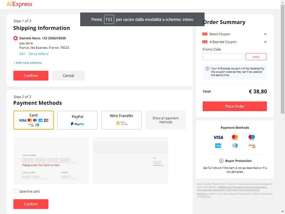Viewport: 285px width, 214px height.
Task: Choose Card payment method
Action: (x=33, y=120)
